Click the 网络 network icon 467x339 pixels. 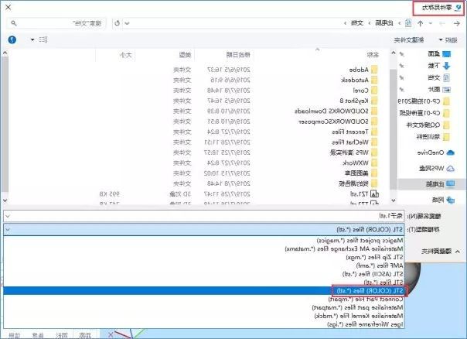(x=450, y=200)
